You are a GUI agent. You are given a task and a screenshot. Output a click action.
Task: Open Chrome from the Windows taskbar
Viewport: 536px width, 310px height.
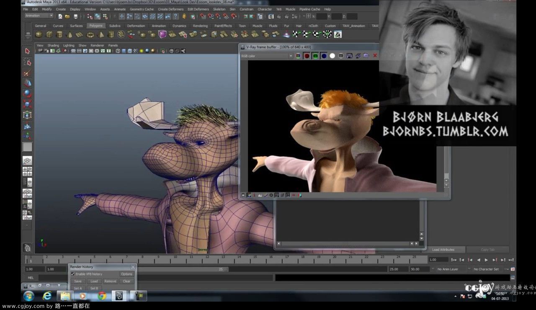[x=102, y=296]
